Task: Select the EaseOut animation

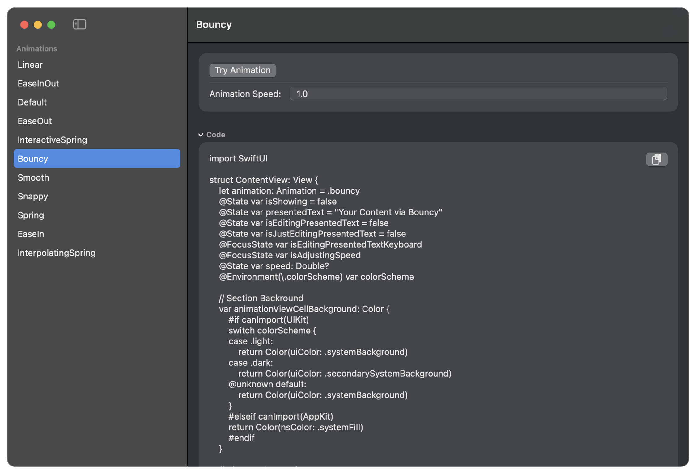Action: pos(35,121)
